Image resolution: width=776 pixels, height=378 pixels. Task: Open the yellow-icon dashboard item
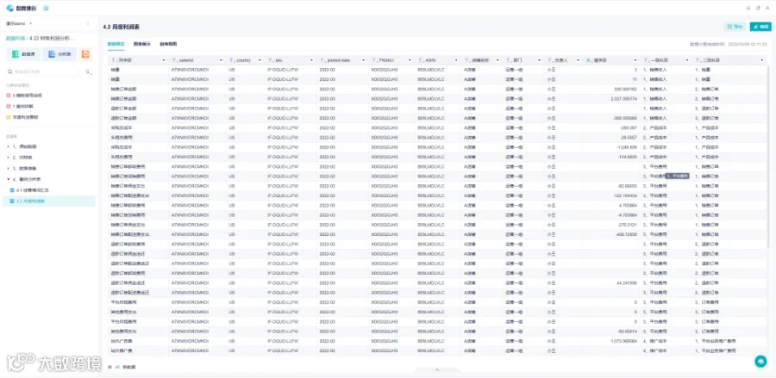coord(22,117)
